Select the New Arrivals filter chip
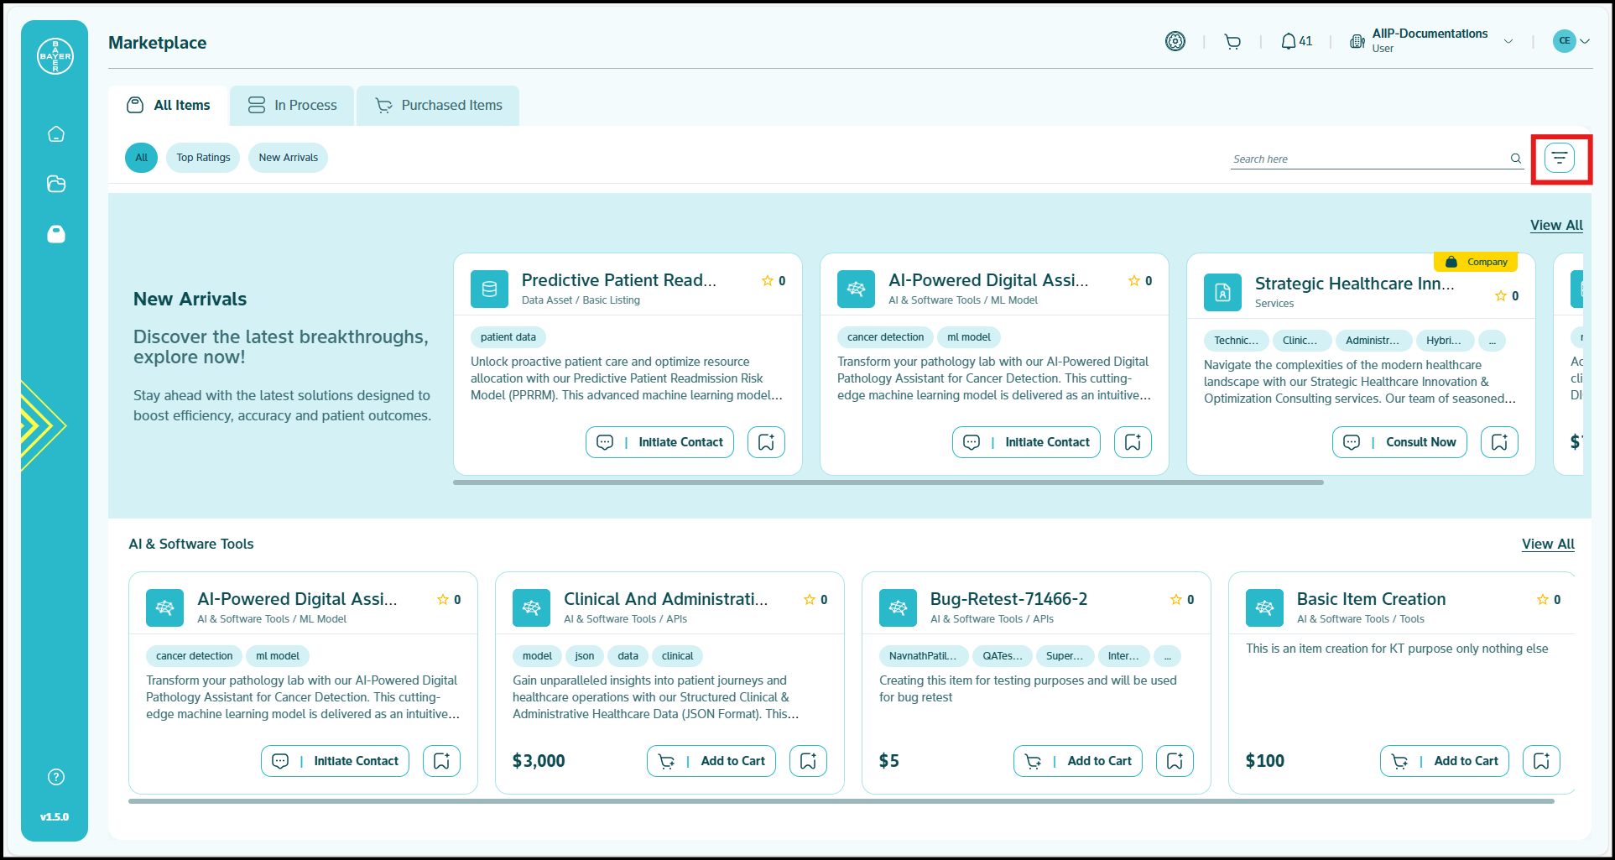The width and height of the screenshot is (1615, 860). tap(288, 158)
